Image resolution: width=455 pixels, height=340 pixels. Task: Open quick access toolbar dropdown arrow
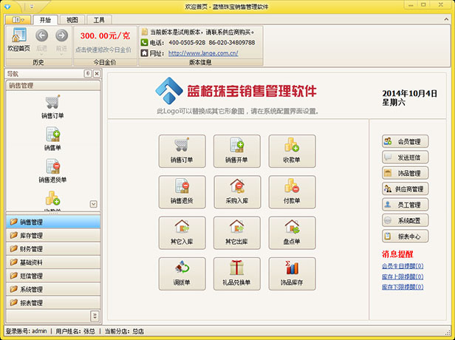point(32,7)
